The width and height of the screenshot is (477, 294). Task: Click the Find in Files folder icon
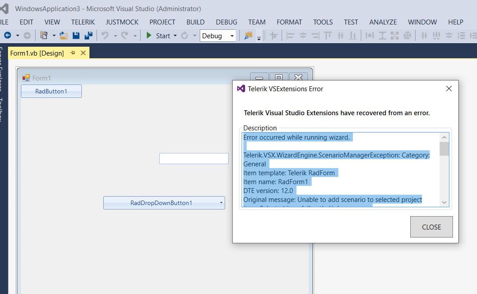[x=248, y=36]
